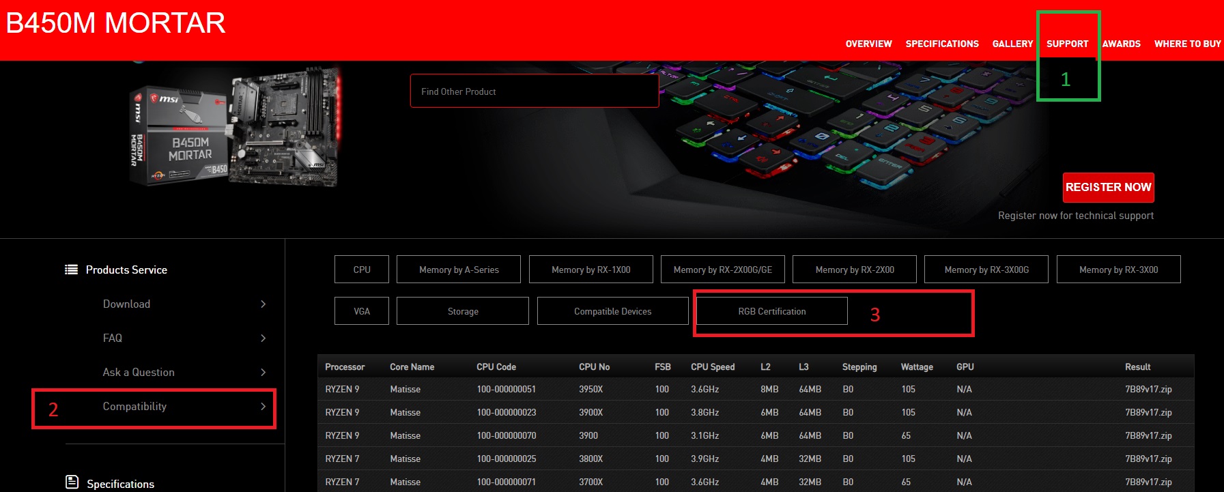Select the RGB Certification button
The height and width of the screenshot is (492, 1224).
pos(772,311)
